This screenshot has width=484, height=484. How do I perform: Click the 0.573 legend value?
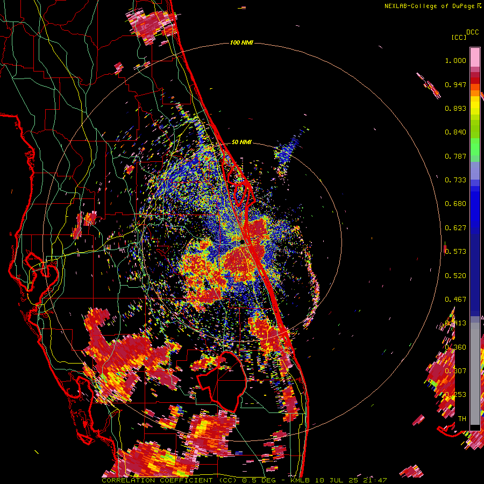pos(455,252)
